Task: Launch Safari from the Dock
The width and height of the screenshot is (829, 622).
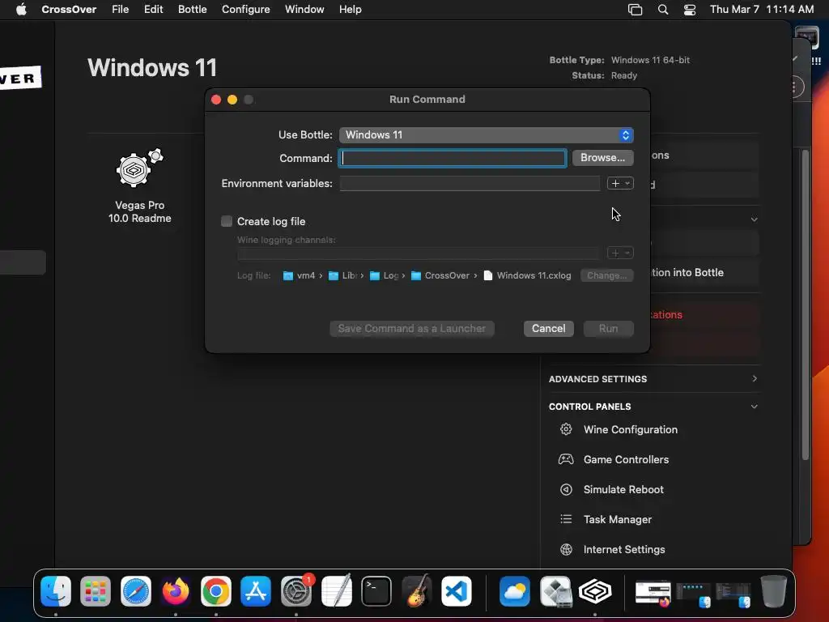Action: pyautogui.click(x=136, y=590)
